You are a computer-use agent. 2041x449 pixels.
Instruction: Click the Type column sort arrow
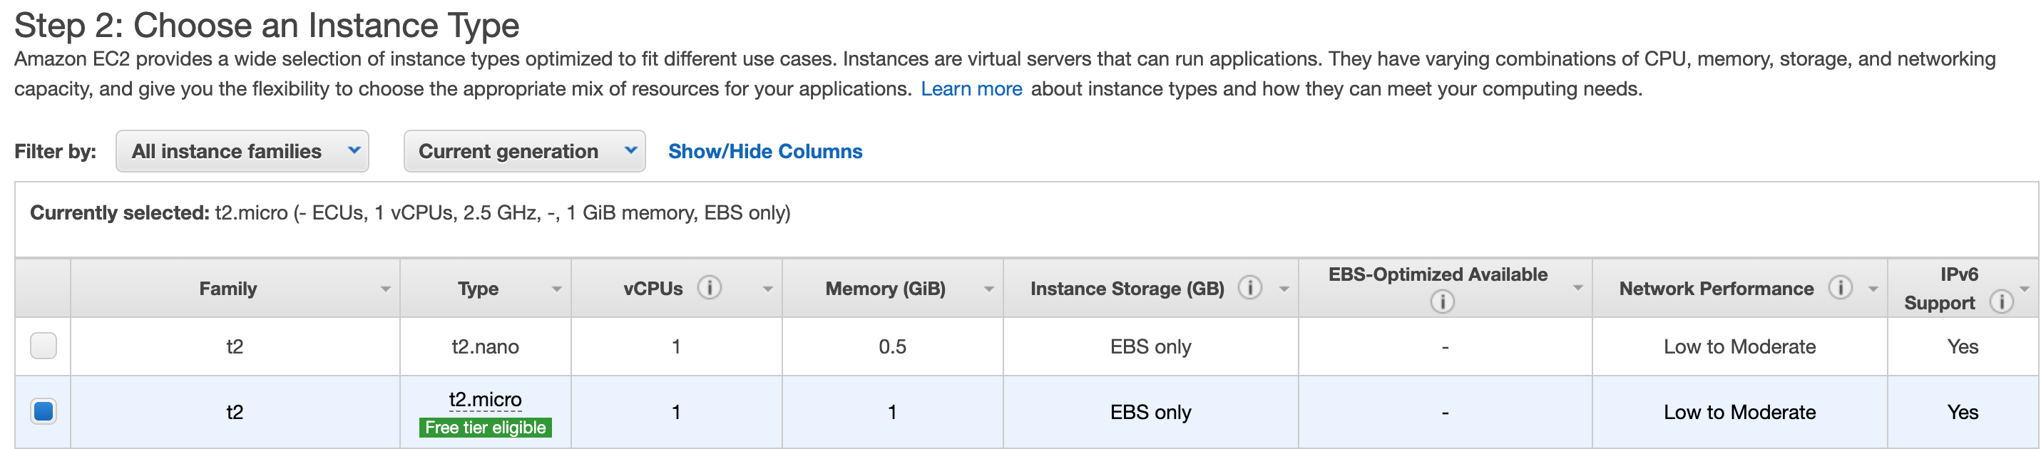(x=557, y=289)
